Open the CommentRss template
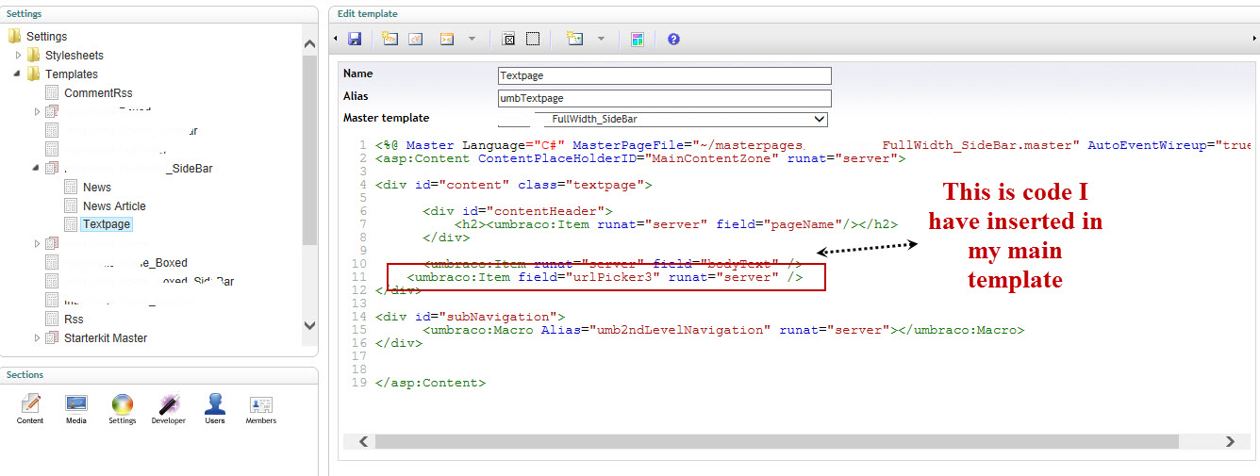The height and width of the screenshot is (476, 1260). click(x=98, y=92)
